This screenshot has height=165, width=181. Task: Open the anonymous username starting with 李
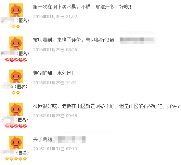[15, 20]
